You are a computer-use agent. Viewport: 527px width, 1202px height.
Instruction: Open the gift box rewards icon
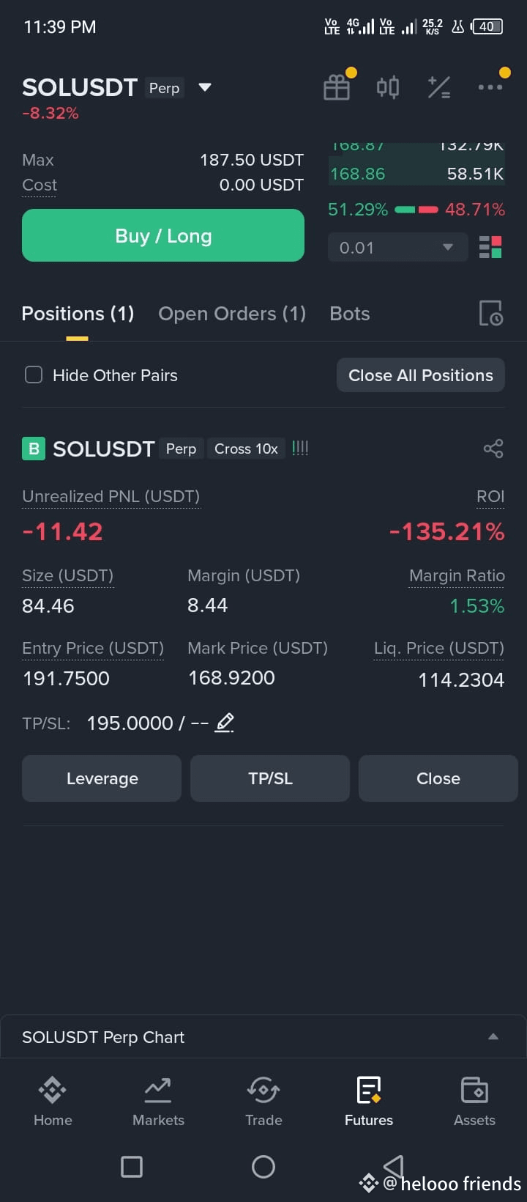click(337, 87)
